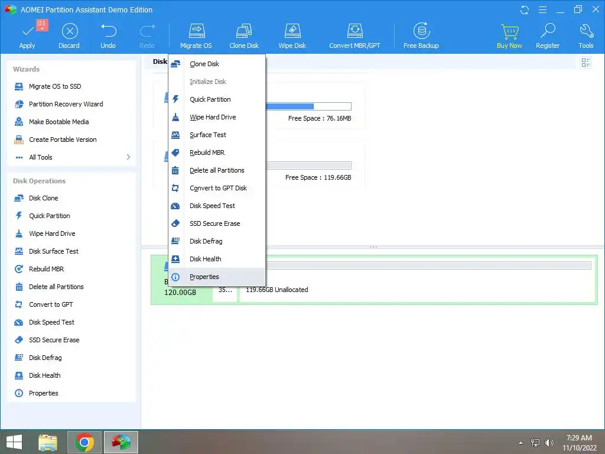Select Disk Speed Test in context menu
This screenshot has height=454, width=605.
pyautogui.click(x=217, y=206)
